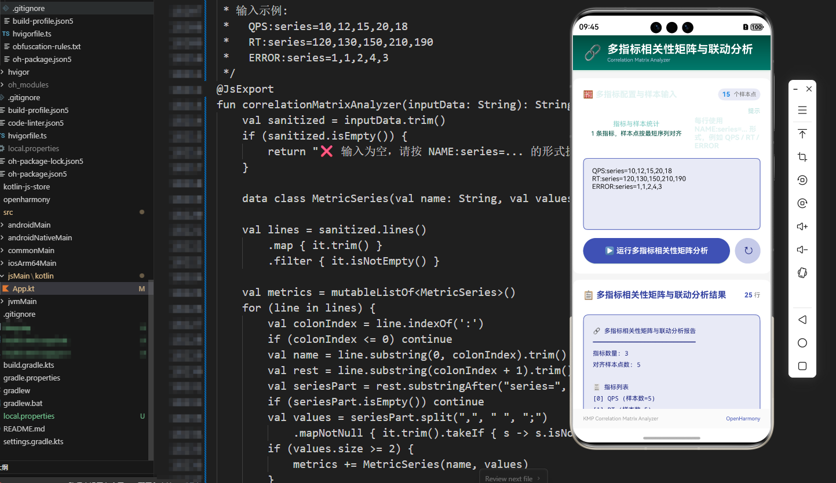Click the emulator stay-on-top arrow icon
Viewport: 836px width, 483px height.
[x=802, y=134]
